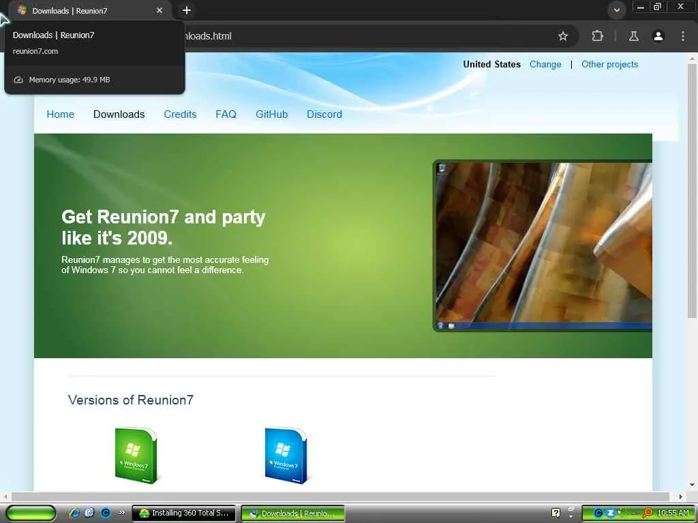The height and width of the screenshot is (523, 698).
Task: Click the Change region link
Action: tap(545, 65)
